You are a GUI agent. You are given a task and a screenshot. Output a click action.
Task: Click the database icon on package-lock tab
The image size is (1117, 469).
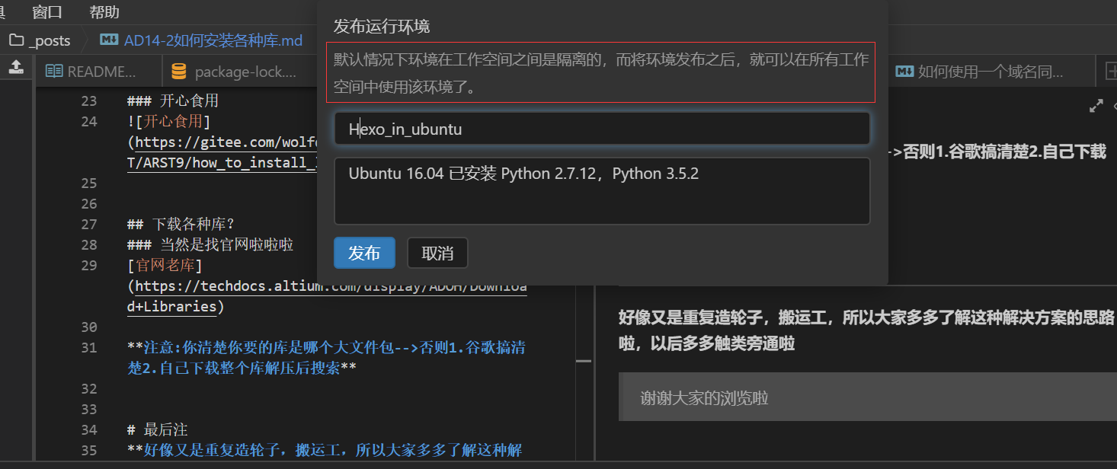point(179,72)
